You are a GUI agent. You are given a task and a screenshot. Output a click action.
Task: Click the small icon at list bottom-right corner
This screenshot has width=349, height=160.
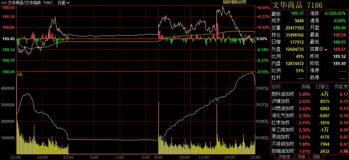[346, 151]
